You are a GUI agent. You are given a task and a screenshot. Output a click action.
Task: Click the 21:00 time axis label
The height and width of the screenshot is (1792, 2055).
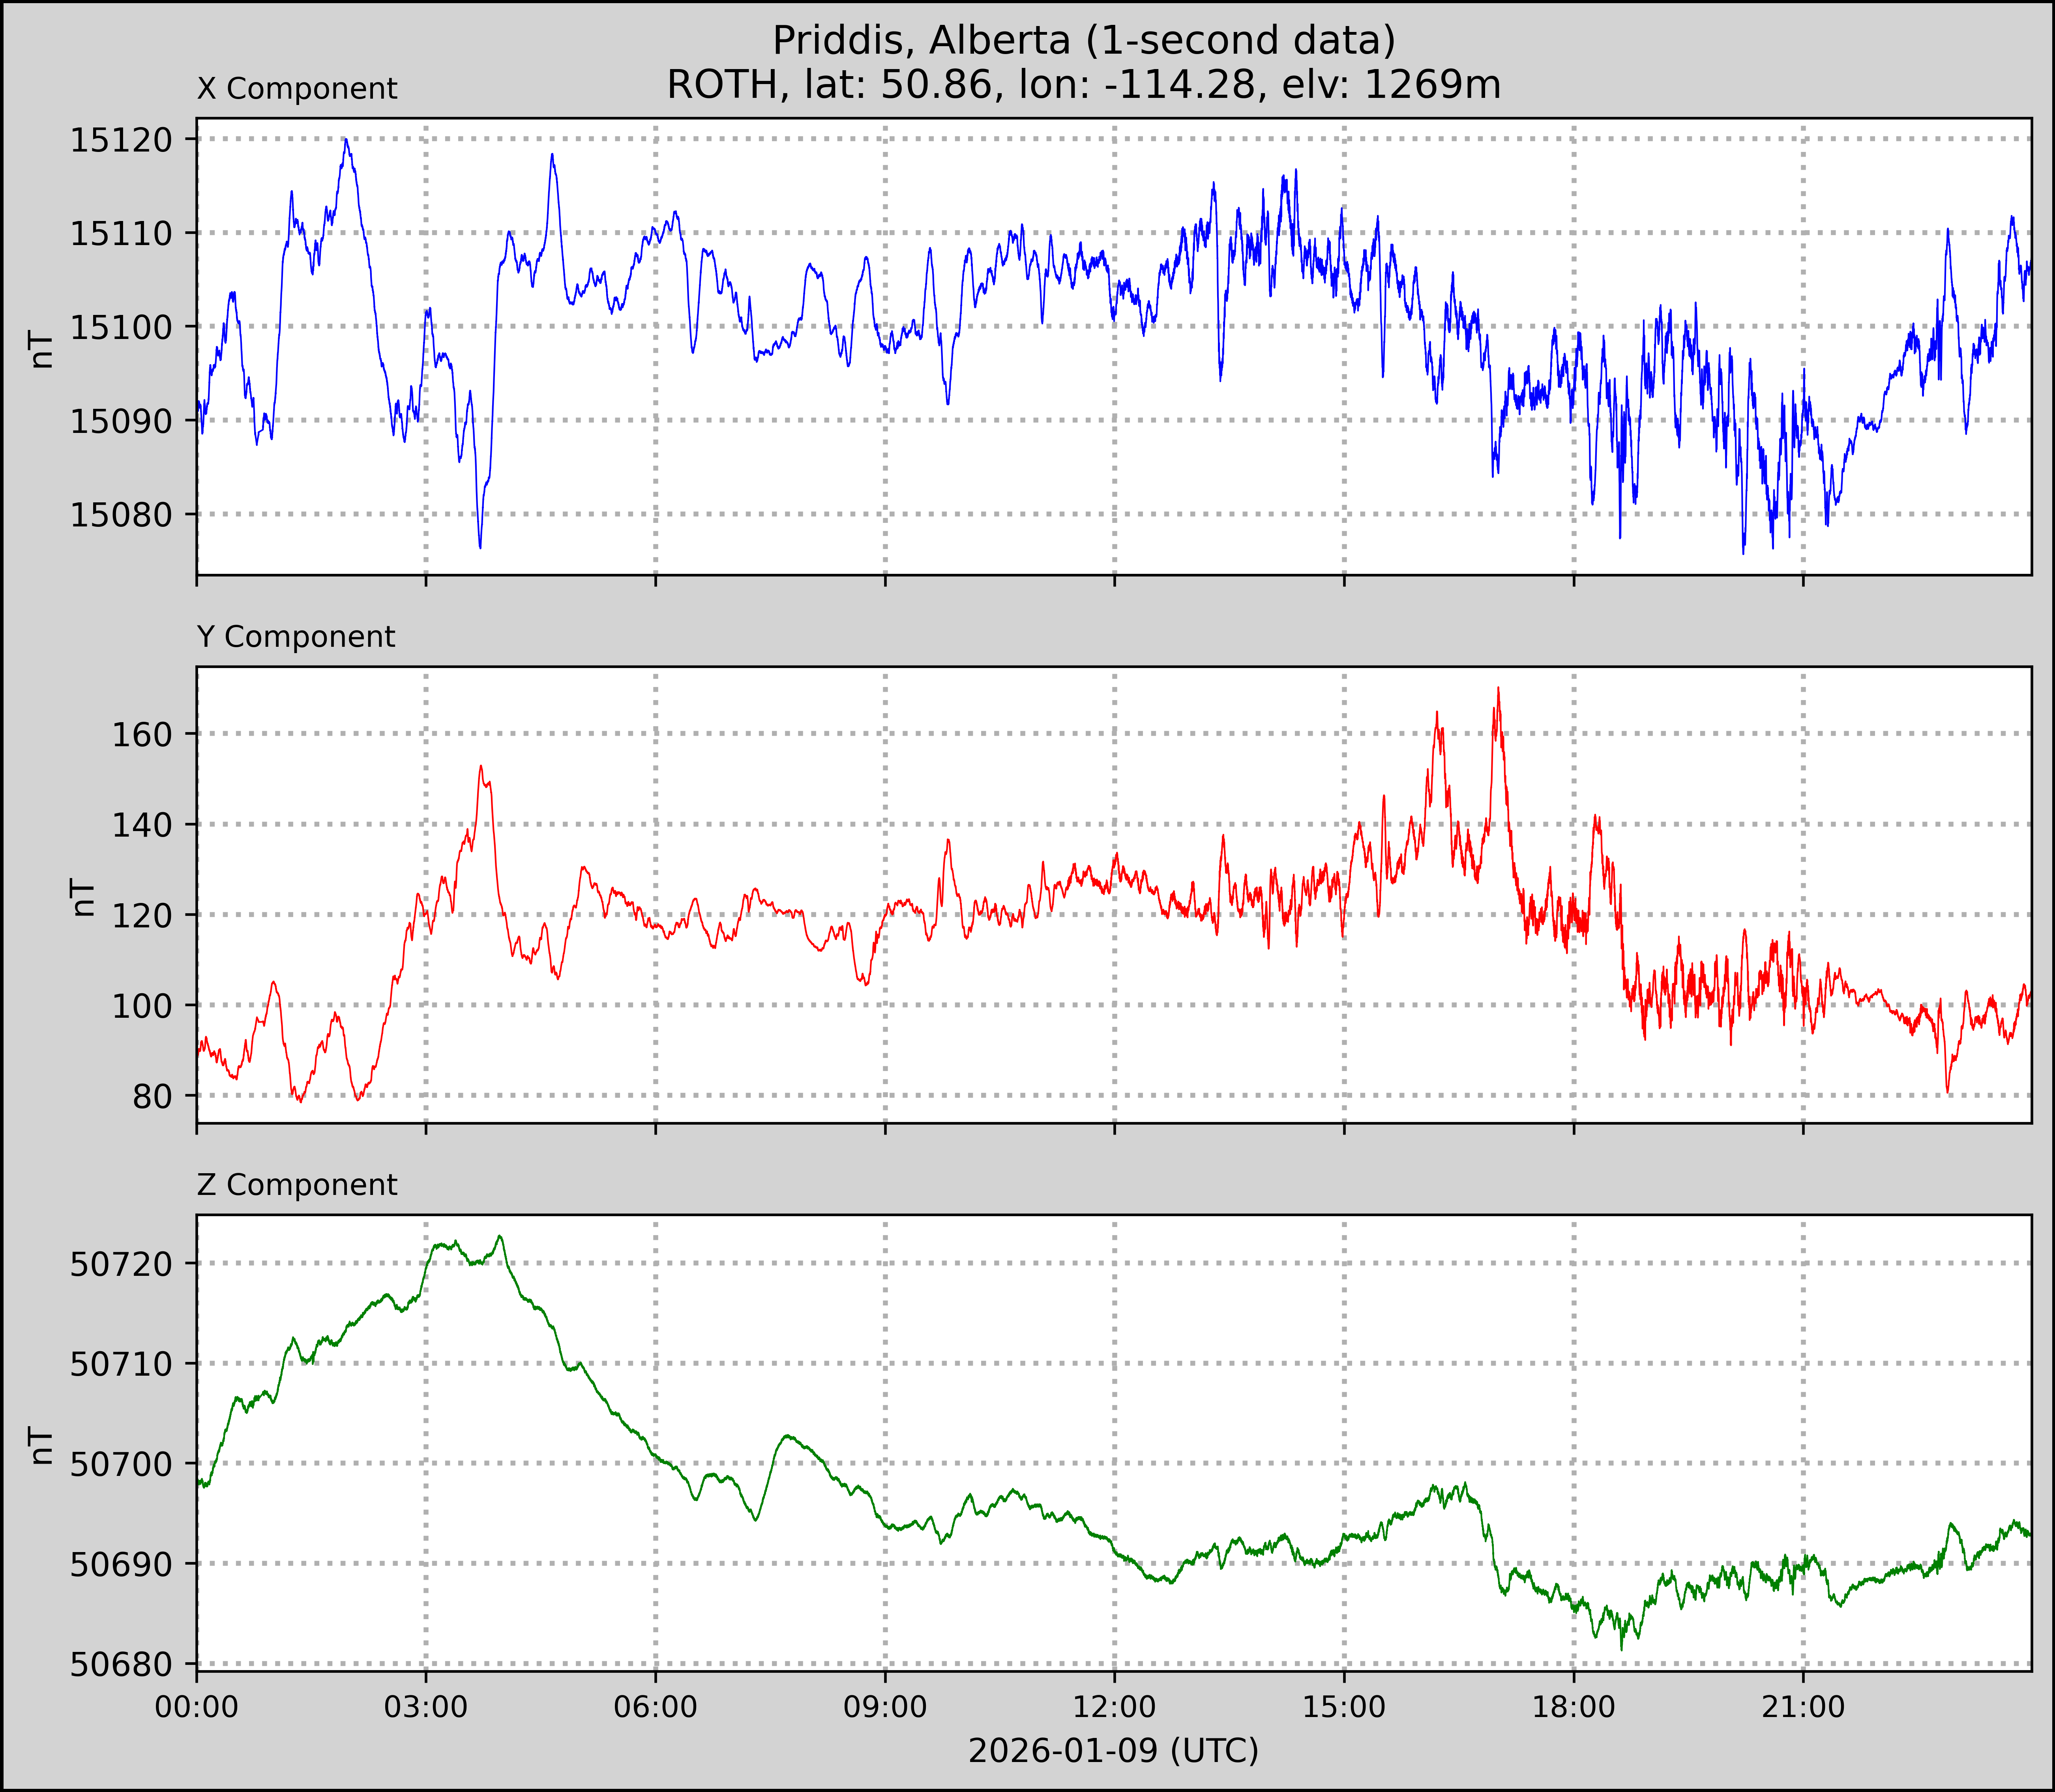click(x=1803, y=1707)
